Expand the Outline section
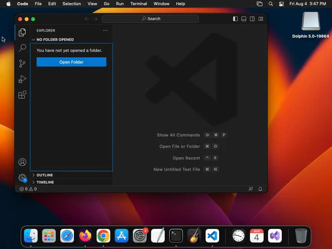 (72, 175)
